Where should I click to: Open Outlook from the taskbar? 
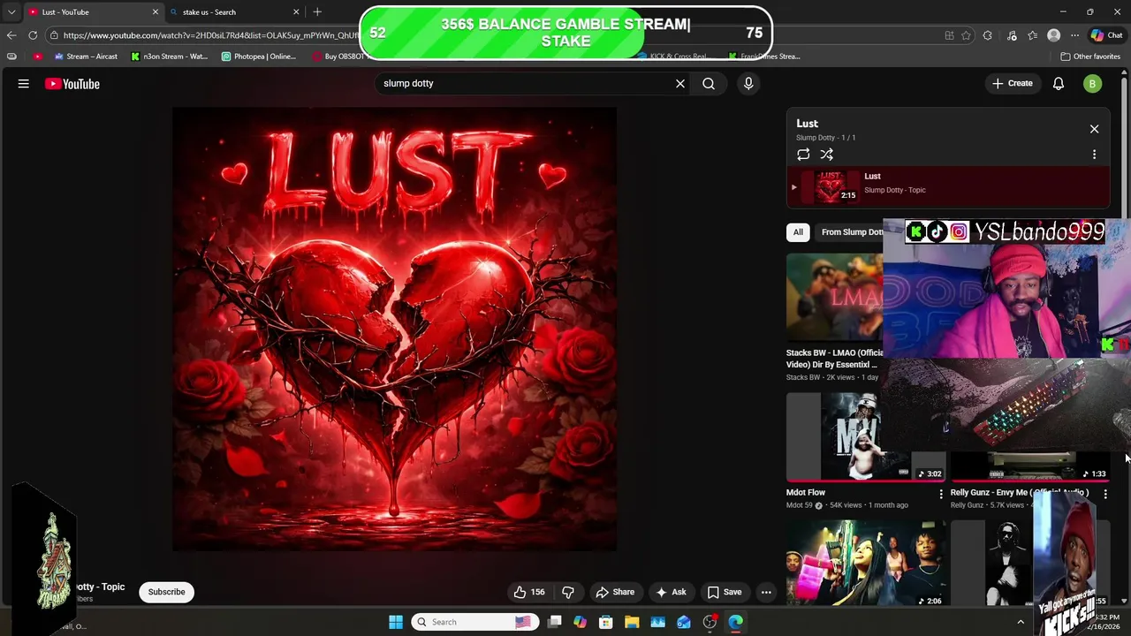pos(684,622)
